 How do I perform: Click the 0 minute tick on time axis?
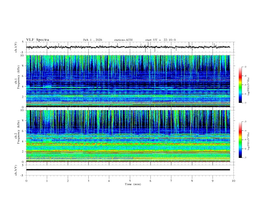[26, 181]
